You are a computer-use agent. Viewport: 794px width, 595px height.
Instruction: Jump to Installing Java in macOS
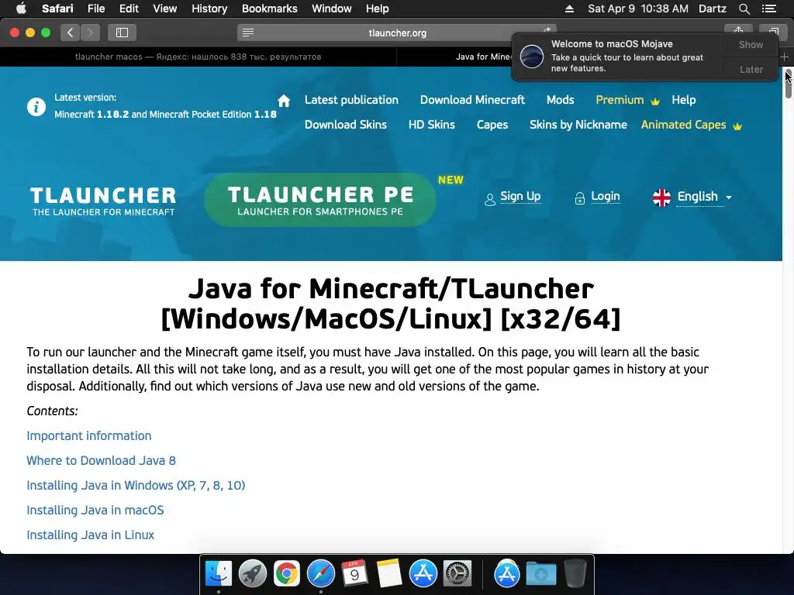click(95, 510)
